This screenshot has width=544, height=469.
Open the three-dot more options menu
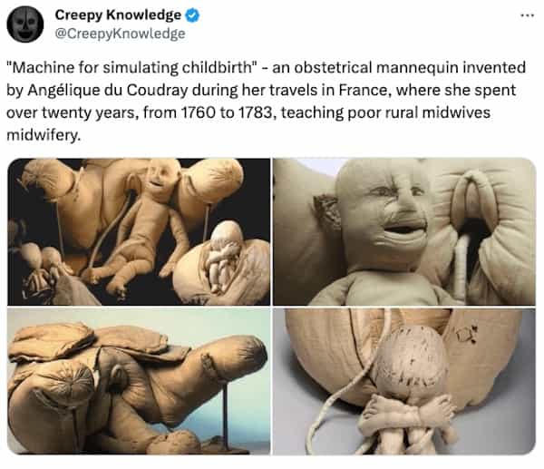click(527, 15)
